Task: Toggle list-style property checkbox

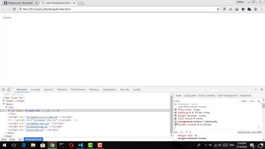Action: click(x=176, y=119)
